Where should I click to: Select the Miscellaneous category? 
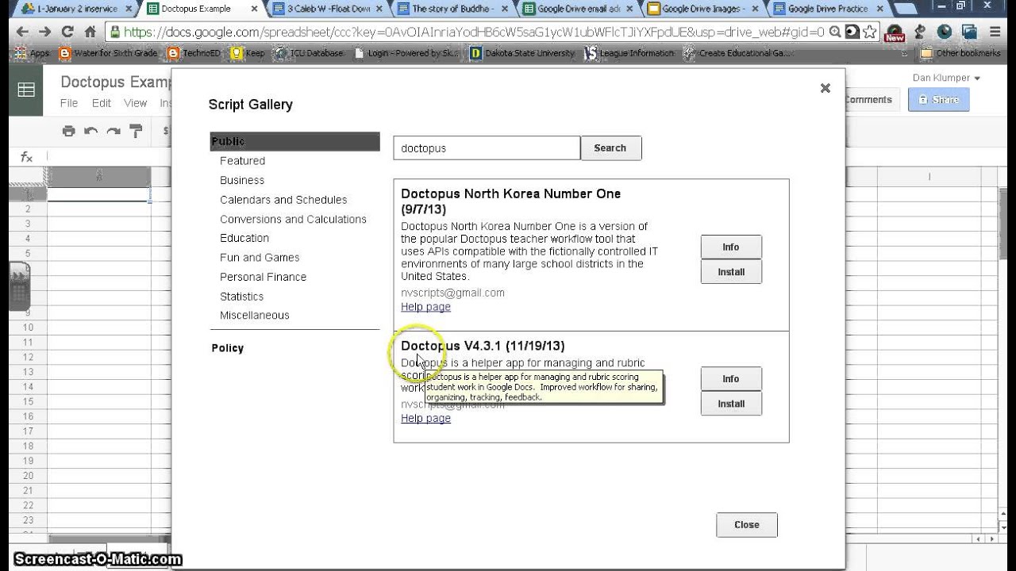coord(255,316)
